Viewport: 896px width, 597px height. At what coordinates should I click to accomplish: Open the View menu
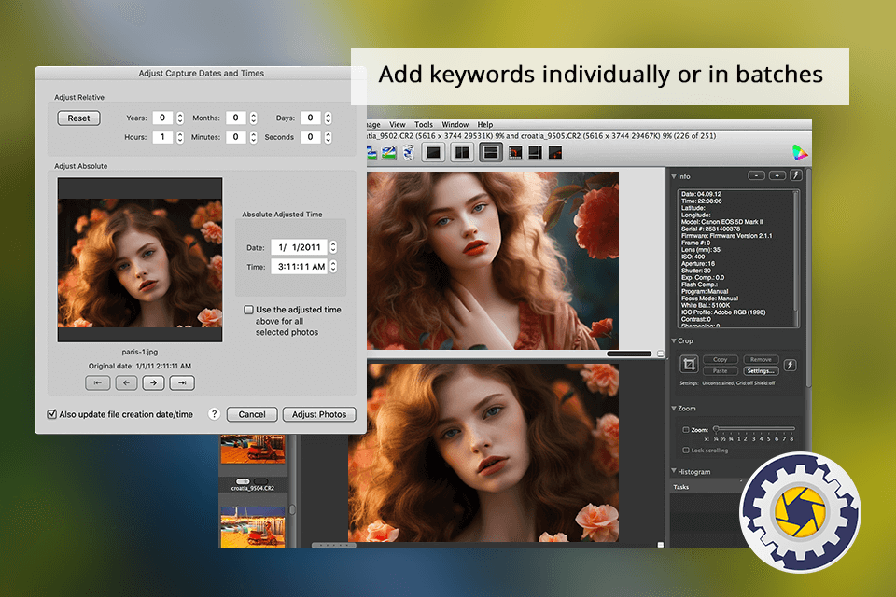pos(398,125)
